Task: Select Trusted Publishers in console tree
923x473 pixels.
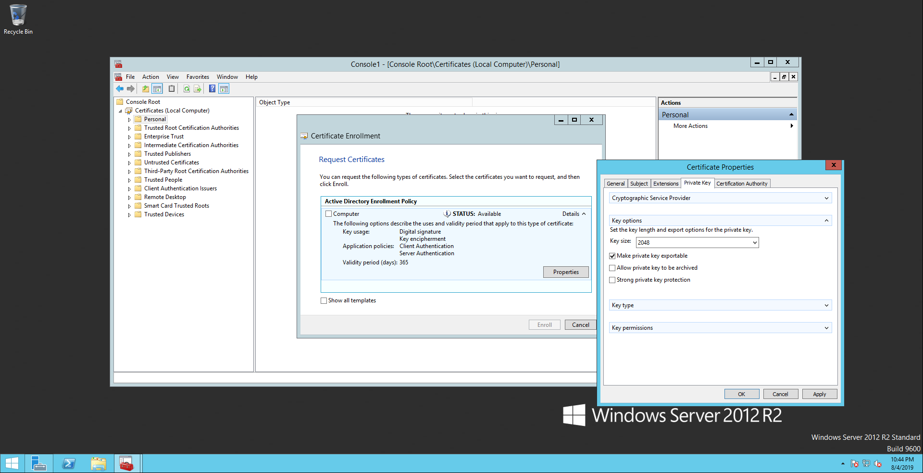Action: pyautogui.click(x=167, y=154)
